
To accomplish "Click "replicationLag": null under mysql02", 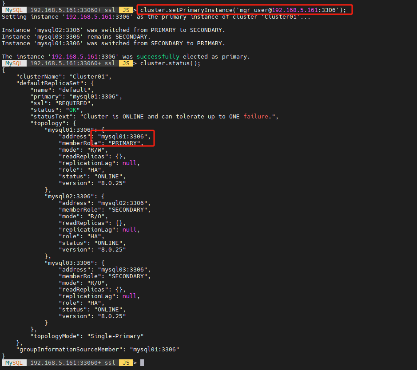I will [x=99, y=230].
